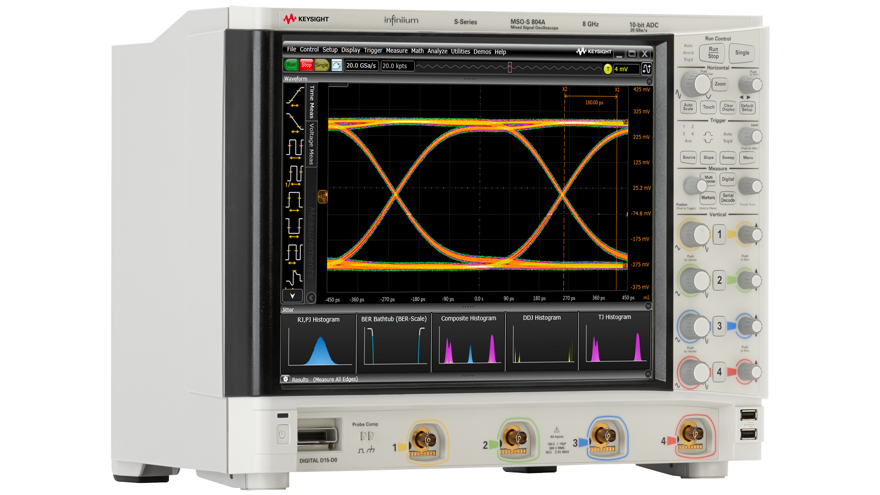
Task: Open the TJ Histogram panel
Action: pyautogui.click(x=614, y=341)
